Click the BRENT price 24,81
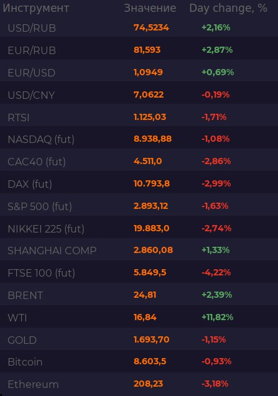The width and height of the screenshot is (278, 396). (x=145, y=295)
